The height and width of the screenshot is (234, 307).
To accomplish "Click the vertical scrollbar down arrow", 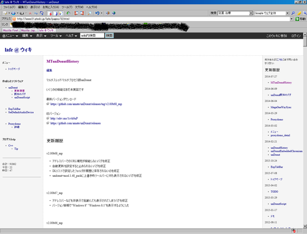I will pos(305,226).
